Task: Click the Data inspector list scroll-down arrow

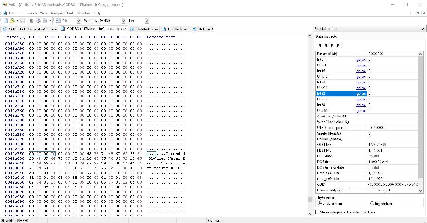Action: click(420, 190)
